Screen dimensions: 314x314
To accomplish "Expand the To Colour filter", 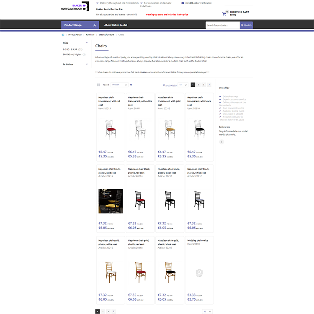I will pyautogui.click(x=87, y=64).
